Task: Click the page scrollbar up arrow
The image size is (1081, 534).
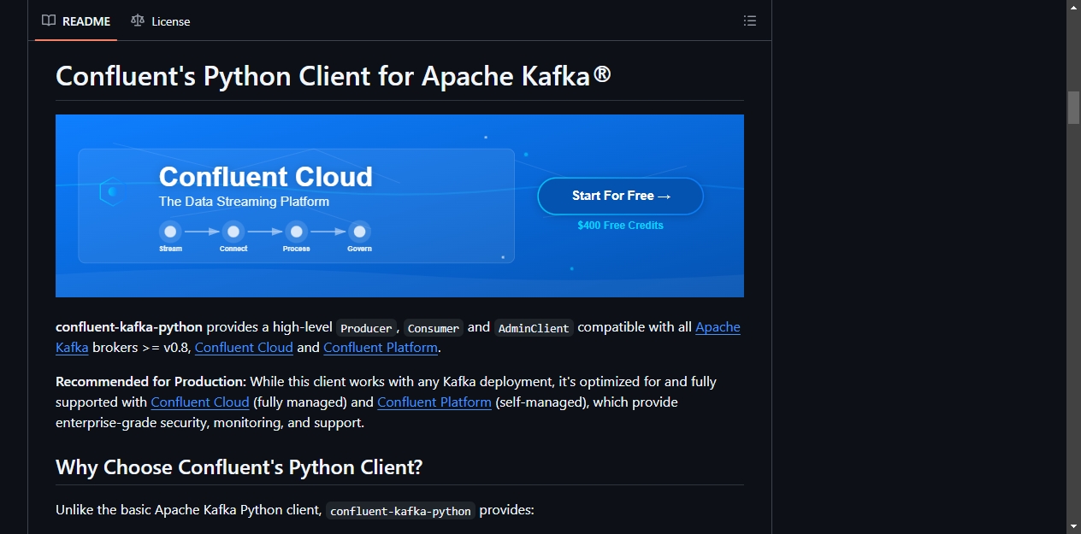Action: (1073, 7)
